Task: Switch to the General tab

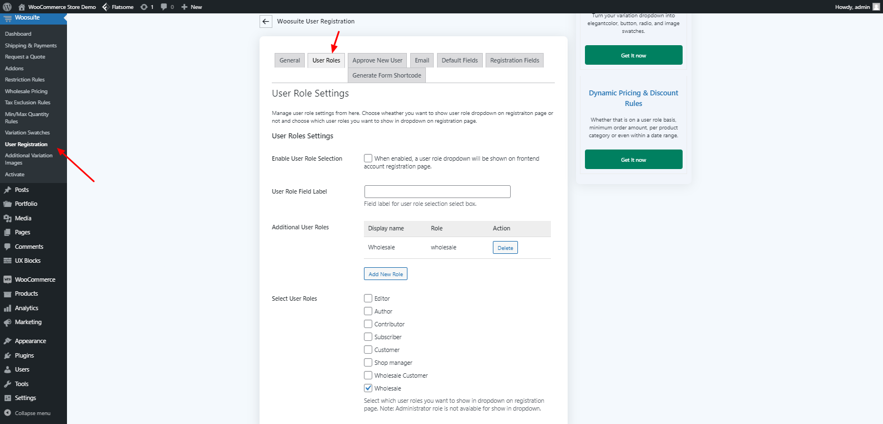Action: tap(290, 60)
